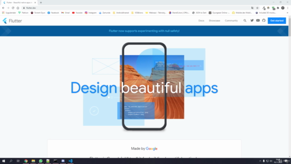
Task: Open the Showcase page
Action: pos(214,20)
